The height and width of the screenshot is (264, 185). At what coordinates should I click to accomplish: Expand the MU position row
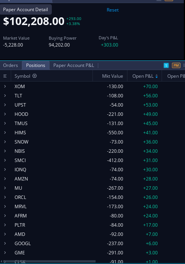pyautogui.click(x=5, y=188)
